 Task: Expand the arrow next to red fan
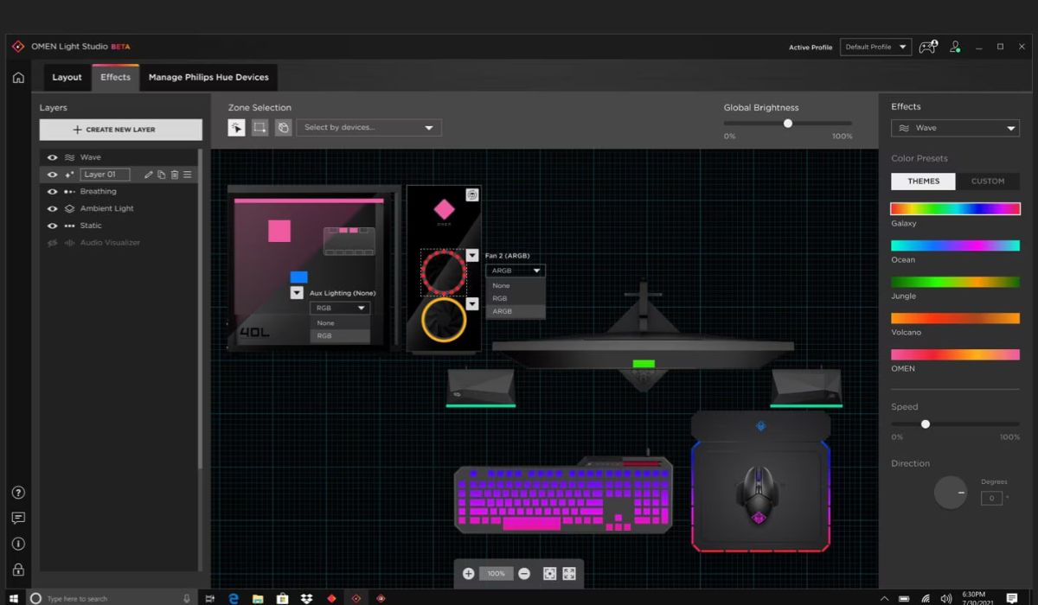pyautogui.click(x=471, y=255)
